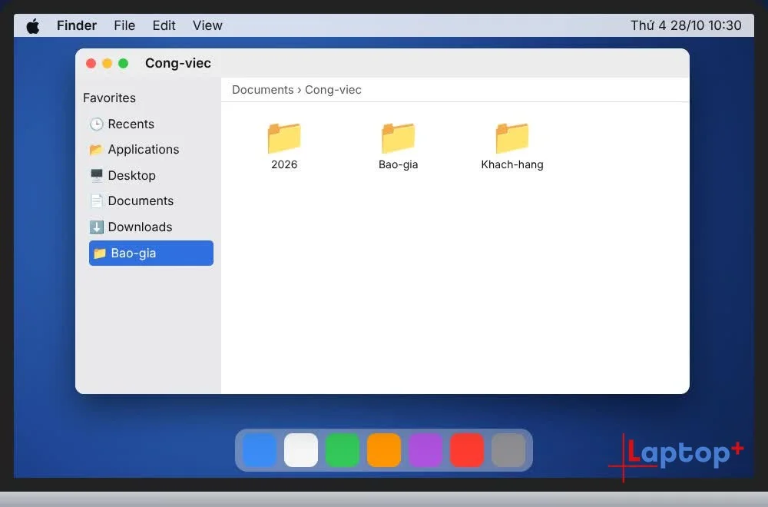Launch the green dock app icon
Viewport: 768px width, 507px height.
pyautogui.click(x=343, y=449)
